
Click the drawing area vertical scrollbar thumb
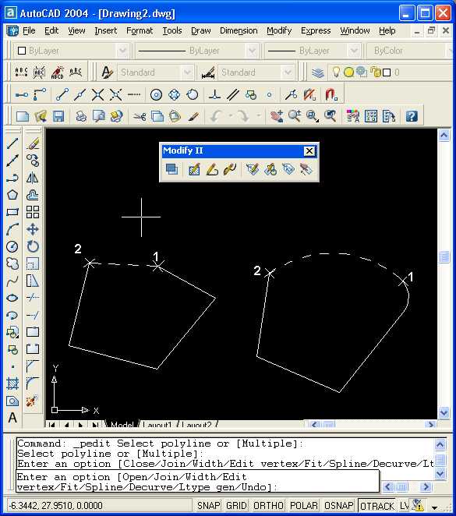click(444, 256)
